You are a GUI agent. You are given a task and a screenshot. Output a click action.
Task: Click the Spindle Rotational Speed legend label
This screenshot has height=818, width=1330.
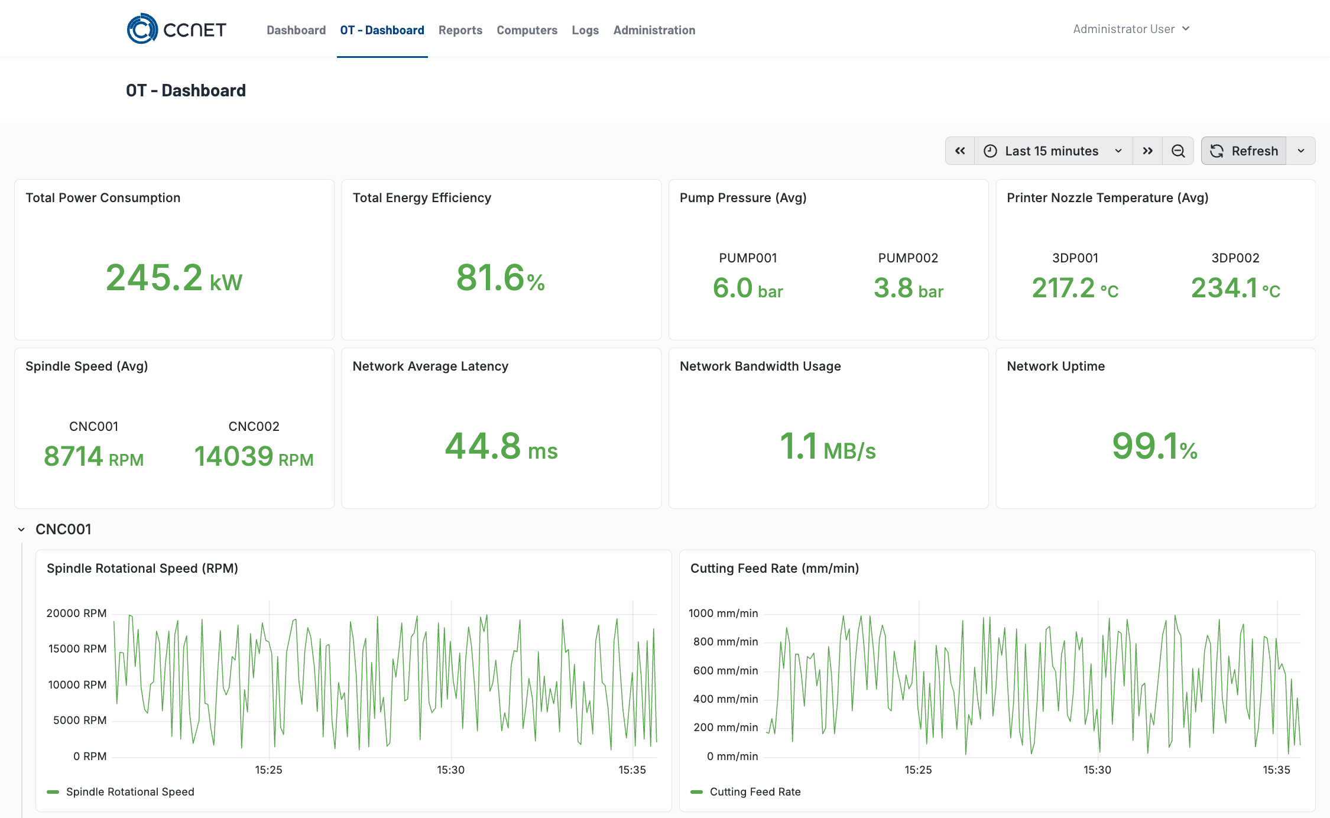pyautogui.click(x=130, y=792)
